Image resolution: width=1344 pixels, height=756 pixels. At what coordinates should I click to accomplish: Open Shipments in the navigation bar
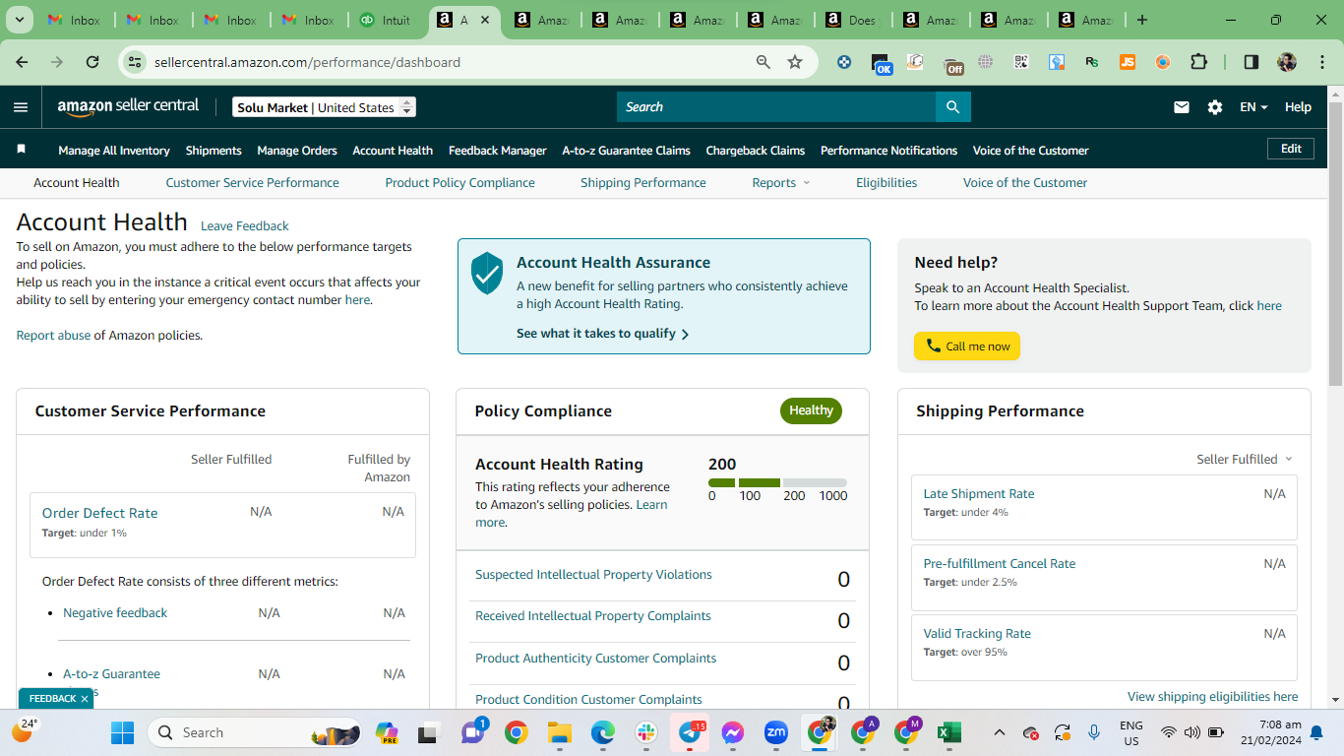click(x=214, y=151)
